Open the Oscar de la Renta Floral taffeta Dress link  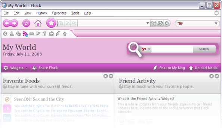[61, 106]
